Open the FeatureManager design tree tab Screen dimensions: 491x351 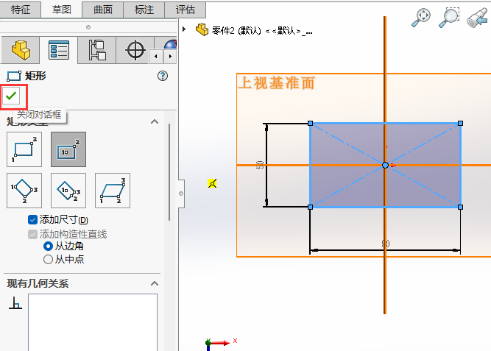point(21,50)
